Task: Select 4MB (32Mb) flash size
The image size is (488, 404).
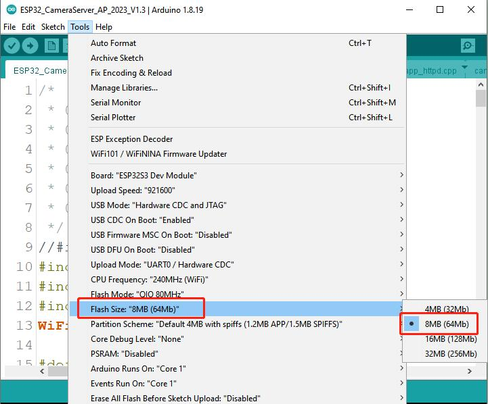Action: [445, 309]
